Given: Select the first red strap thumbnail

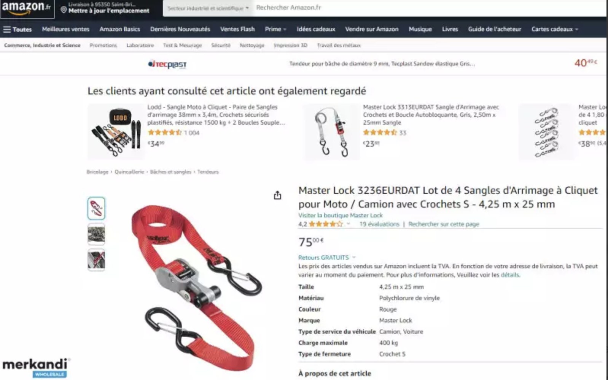Looking at the screenshot, I should tap(96, 208).
